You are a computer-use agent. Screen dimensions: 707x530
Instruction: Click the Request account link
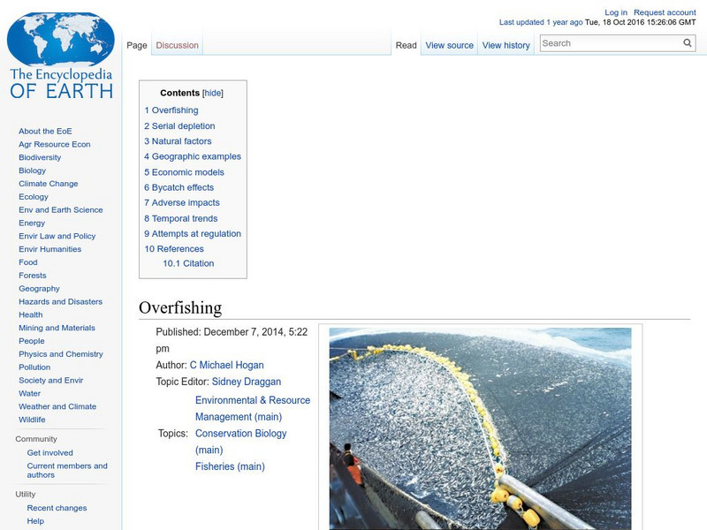tap(665, 12)
